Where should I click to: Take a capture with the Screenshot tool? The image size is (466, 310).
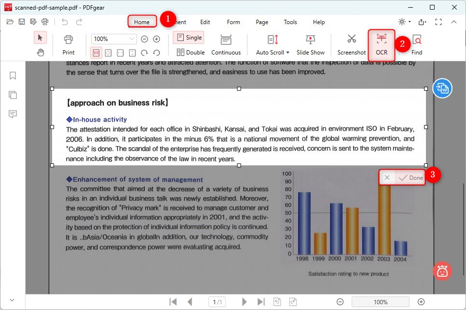pos(351,45)
